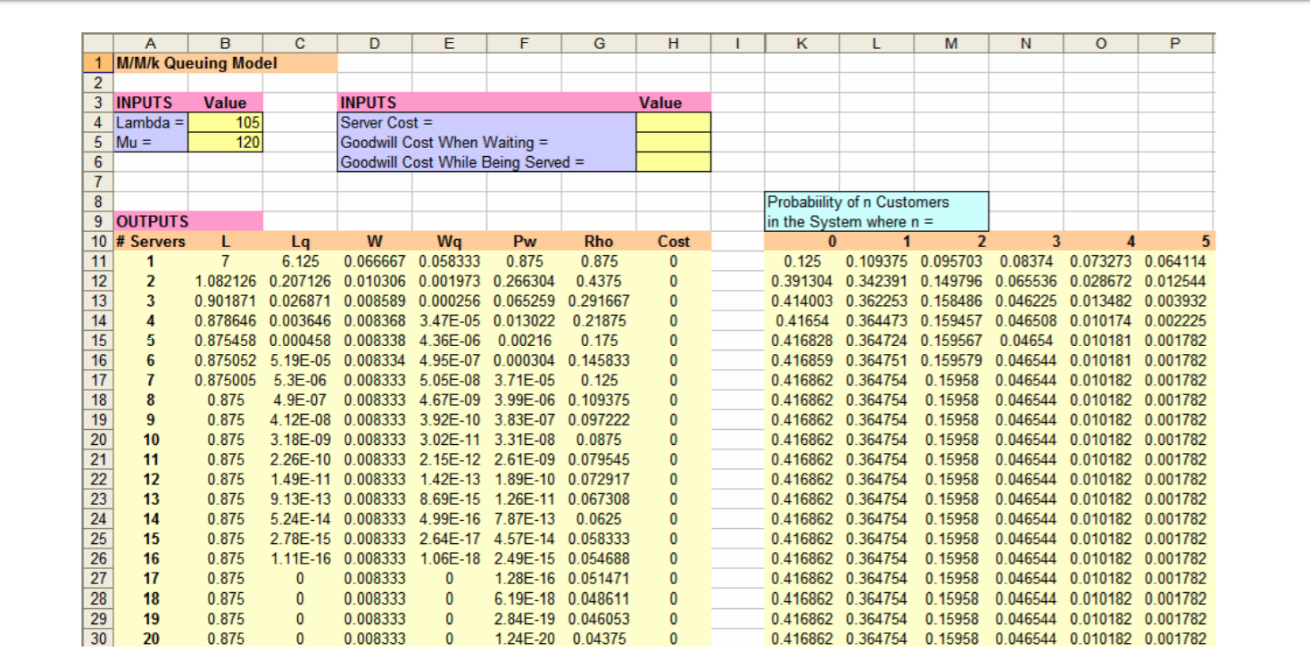1310x668 pixels.
Task: Select the M/M/k Queuing Model title cell
Action: coord(225,63)
